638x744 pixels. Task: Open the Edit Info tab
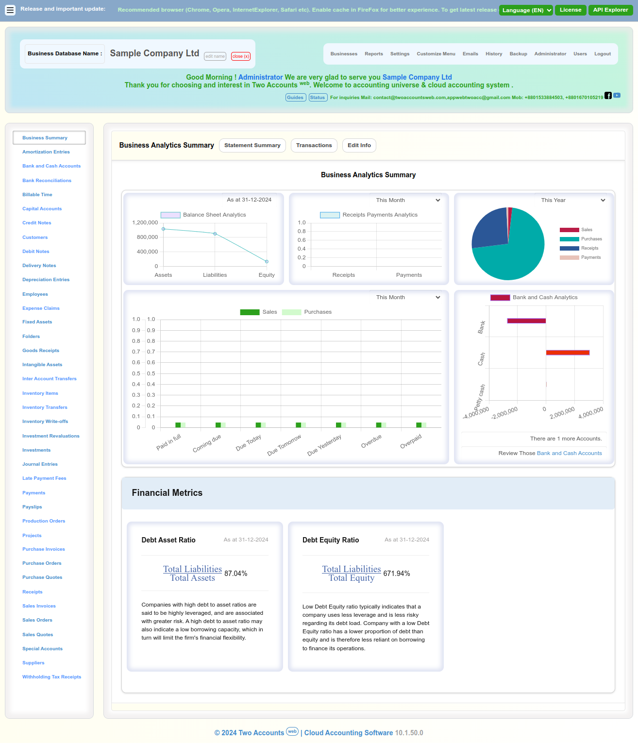coord(359,145)
